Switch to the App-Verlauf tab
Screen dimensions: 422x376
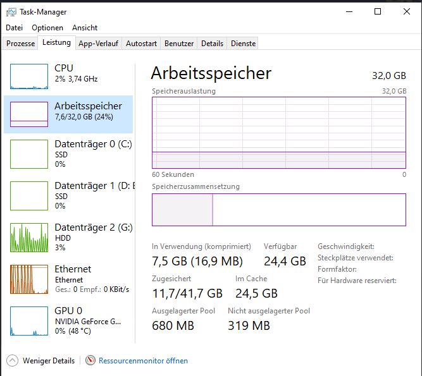pyautogui.click(x=98, y=44)
